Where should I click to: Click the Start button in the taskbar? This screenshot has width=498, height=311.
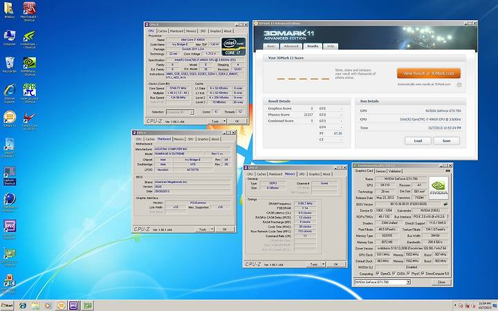tap(7, 305)
